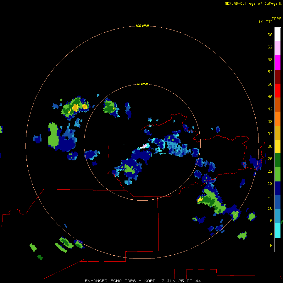This screenshot has width=283, height=283.
Task: Click the legend value 14
Action: [x=270, y=196]
